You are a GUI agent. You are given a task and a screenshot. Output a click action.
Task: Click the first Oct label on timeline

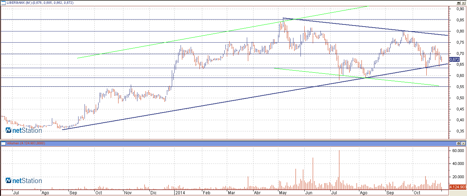click(99, 193)
